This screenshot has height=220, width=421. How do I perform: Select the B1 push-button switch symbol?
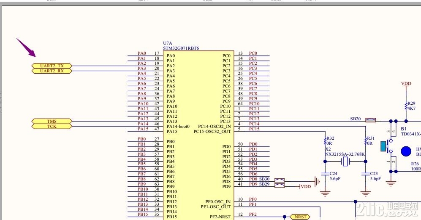(x=389, y=146)
